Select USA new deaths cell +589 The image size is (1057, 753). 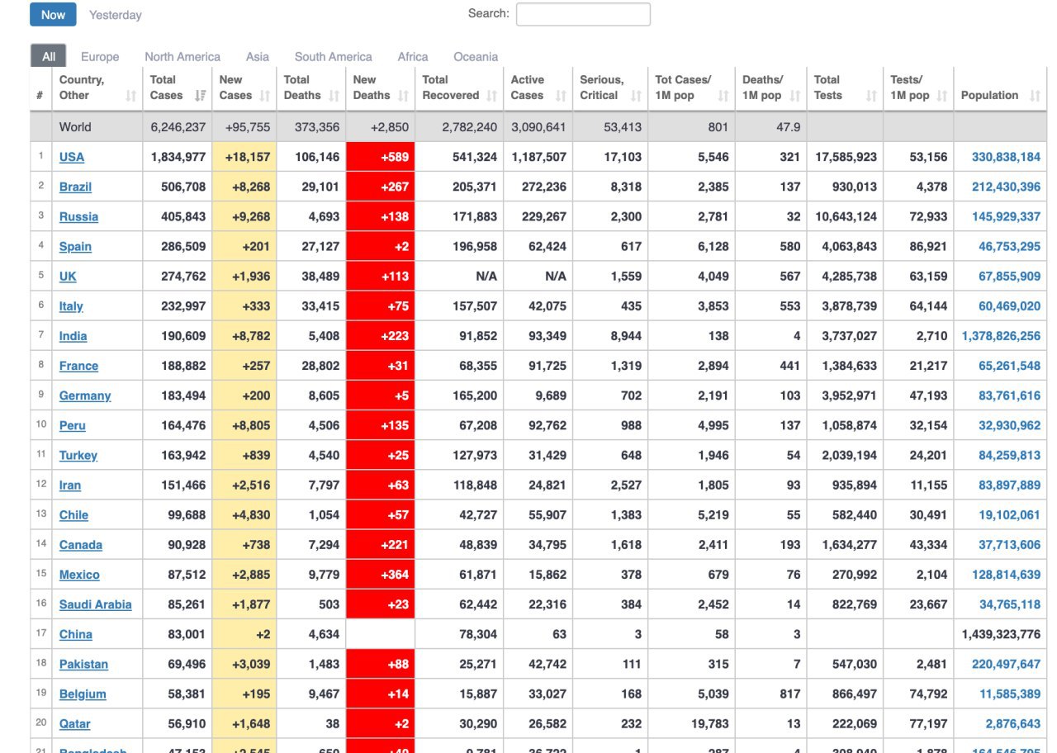(x=380, y=157)
